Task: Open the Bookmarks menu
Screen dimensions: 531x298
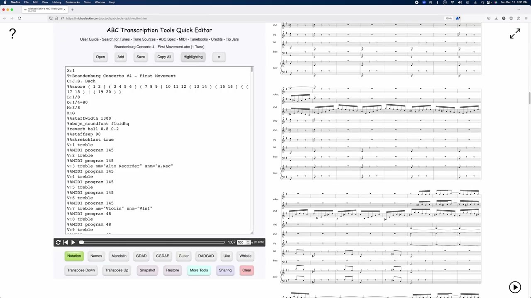Action: click(x=73, y=2)
